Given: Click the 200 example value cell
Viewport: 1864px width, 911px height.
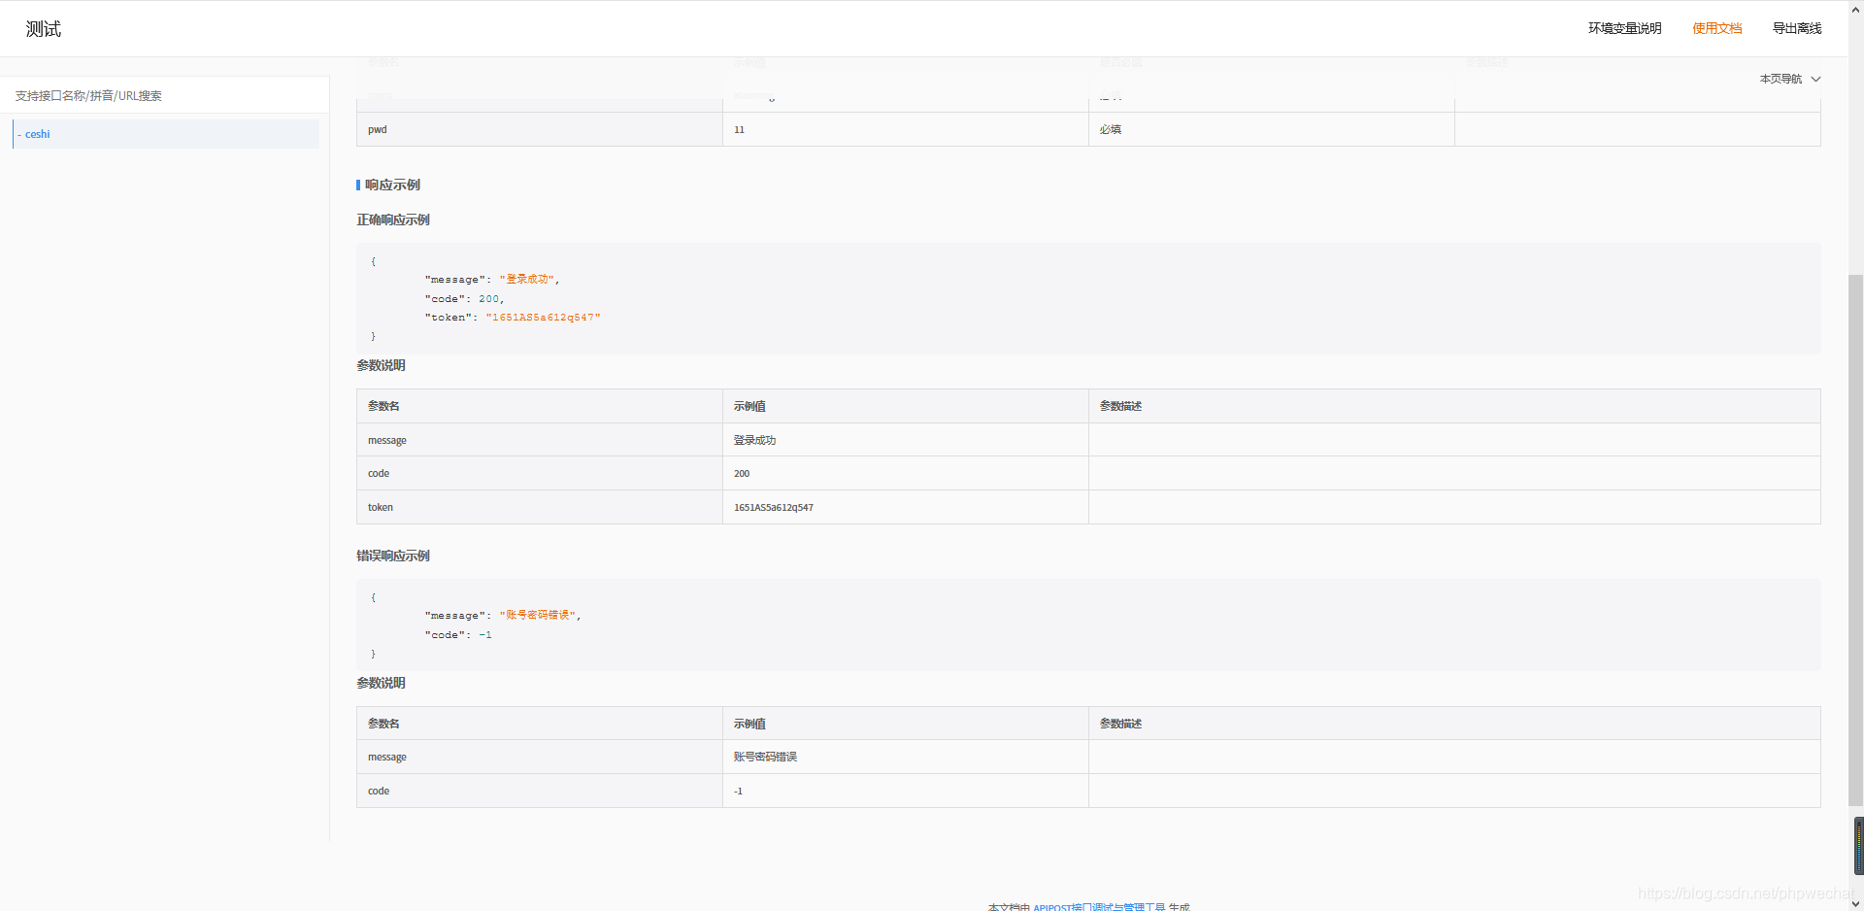Looking at the screenshot, I should pyautogui.click(x=906, y=473).
